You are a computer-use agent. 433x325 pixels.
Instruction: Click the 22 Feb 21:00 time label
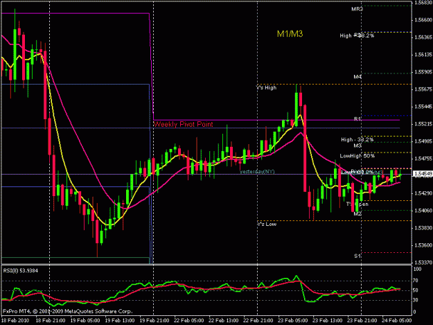pos(258,320)
